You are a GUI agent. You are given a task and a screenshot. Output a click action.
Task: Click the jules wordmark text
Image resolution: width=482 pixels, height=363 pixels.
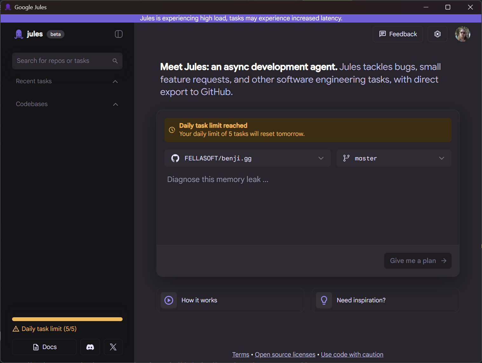35,34
